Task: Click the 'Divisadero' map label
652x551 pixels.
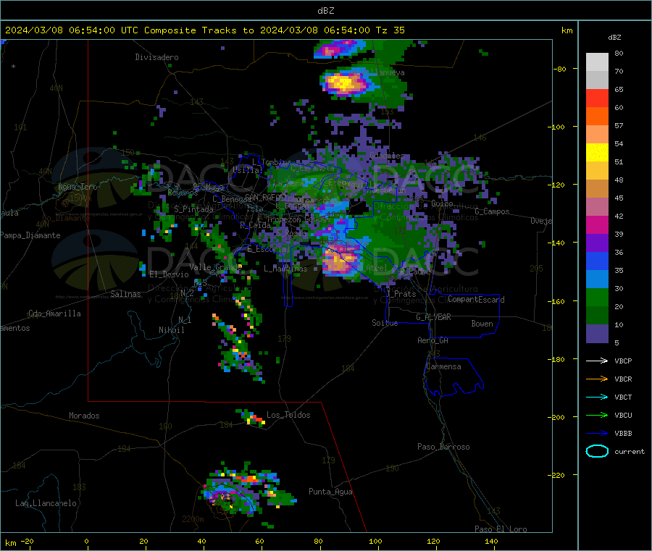Action: [156, 57]
